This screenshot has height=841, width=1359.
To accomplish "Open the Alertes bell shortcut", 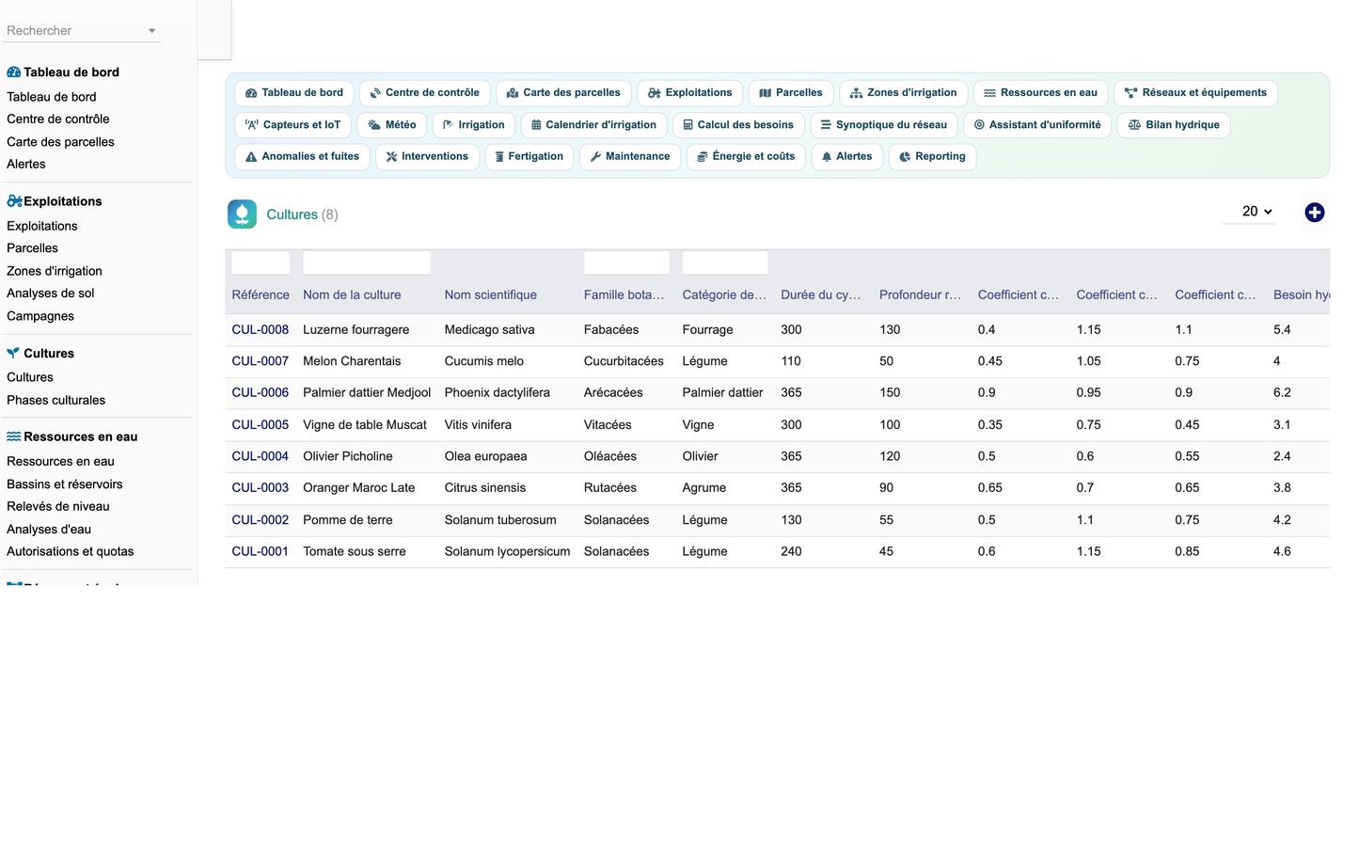I will point(846,157).
